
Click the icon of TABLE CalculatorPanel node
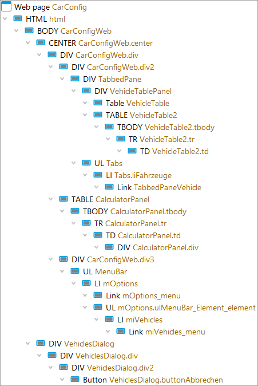[63, 199]
